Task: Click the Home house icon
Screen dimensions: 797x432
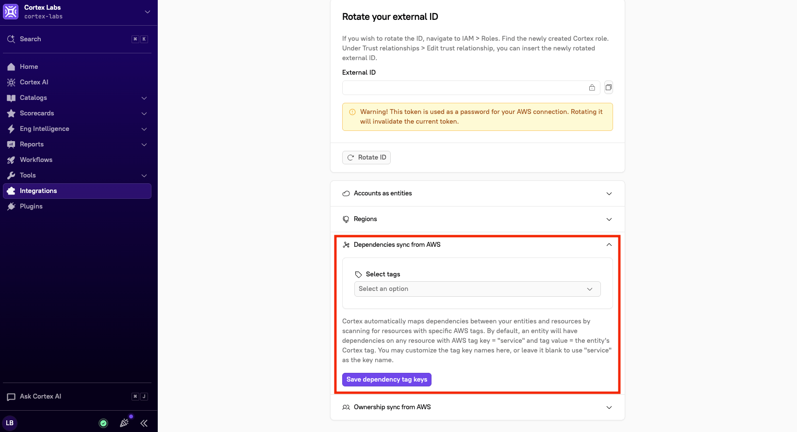Action: point(11,66)
